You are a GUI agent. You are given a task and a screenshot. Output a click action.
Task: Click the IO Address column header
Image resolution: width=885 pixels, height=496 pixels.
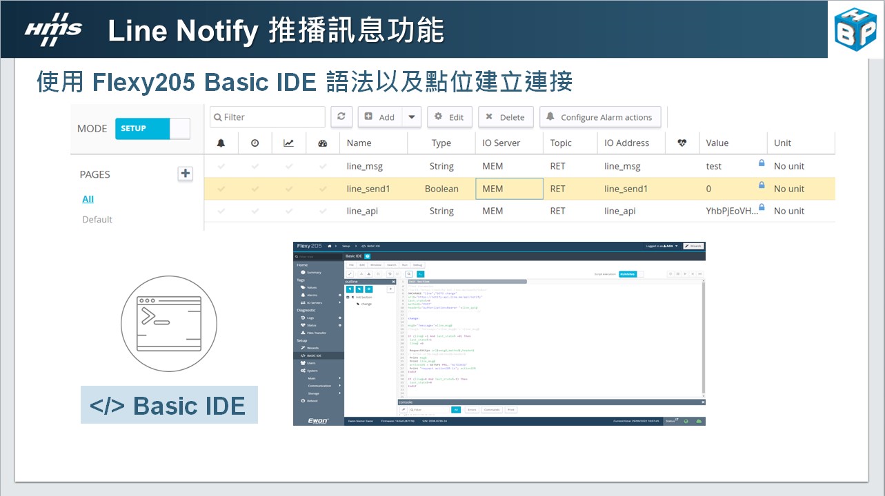(626, 143)
